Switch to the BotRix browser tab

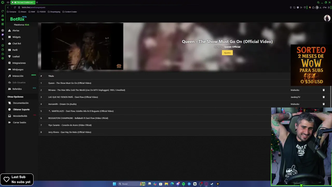tap(23, 2)
